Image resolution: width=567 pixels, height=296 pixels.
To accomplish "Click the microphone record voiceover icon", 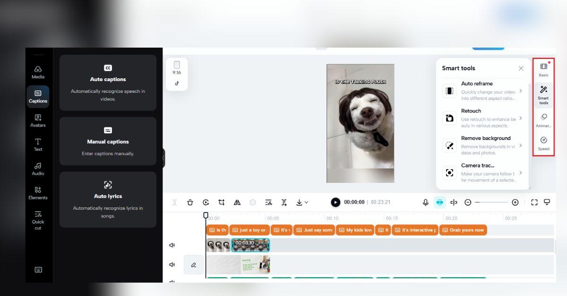I will click(425, 202).
